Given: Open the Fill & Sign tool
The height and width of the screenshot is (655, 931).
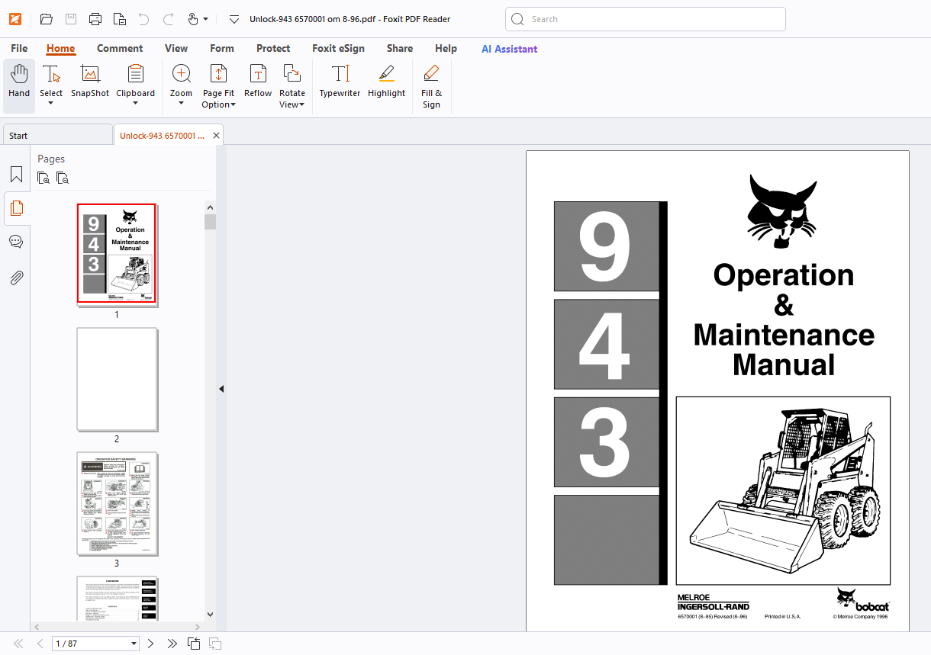Looking at the screenshot, I should 431,86.
